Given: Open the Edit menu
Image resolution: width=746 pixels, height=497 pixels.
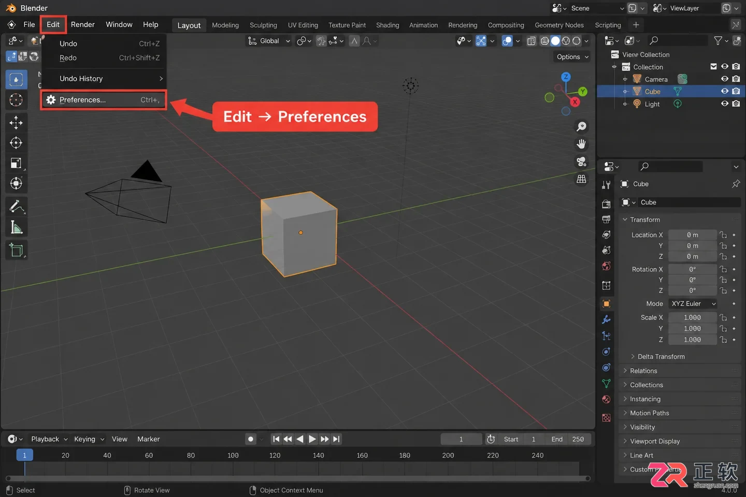Looking at the screenshot, I should [x=53, y=24].
